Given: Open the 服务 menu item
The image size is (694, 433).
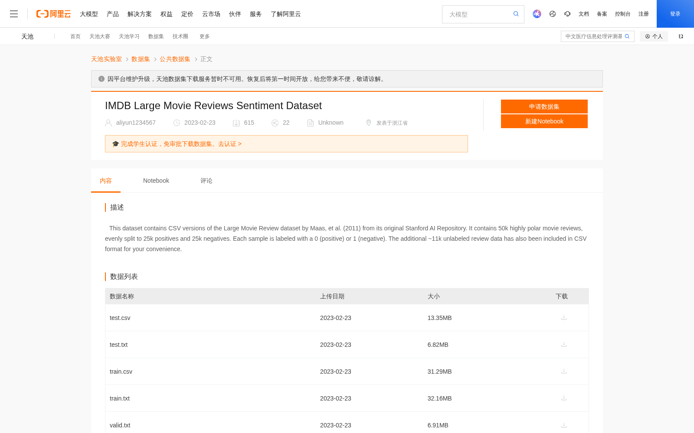Looking at the screenshot, I should tap(256, 14).
